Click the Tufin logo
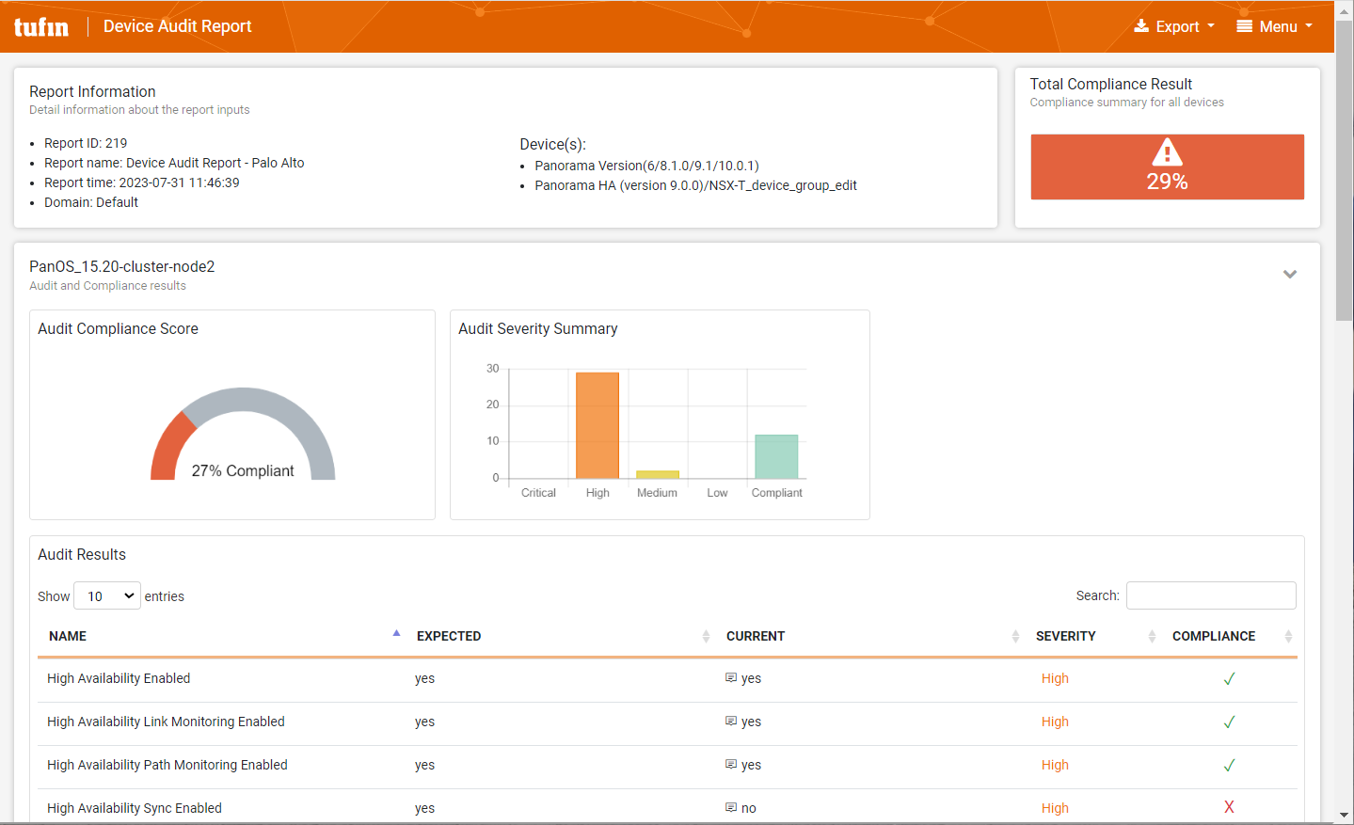1354x825 pixels. pos(41,26)
